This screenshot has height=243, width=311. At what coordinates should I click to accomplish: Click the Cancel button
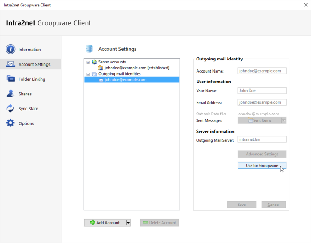coord(273,205)
